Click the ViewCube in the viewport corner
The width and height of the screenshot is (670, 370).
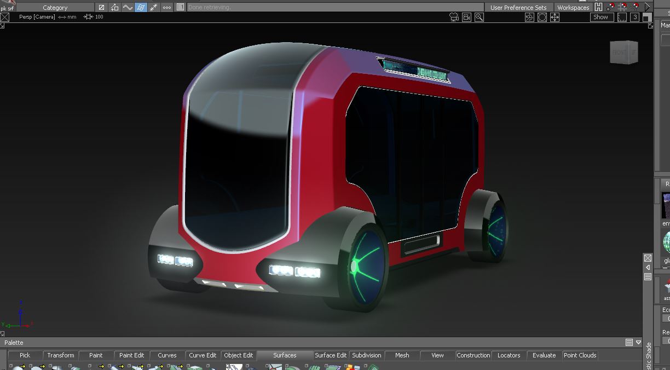[623, 53]
